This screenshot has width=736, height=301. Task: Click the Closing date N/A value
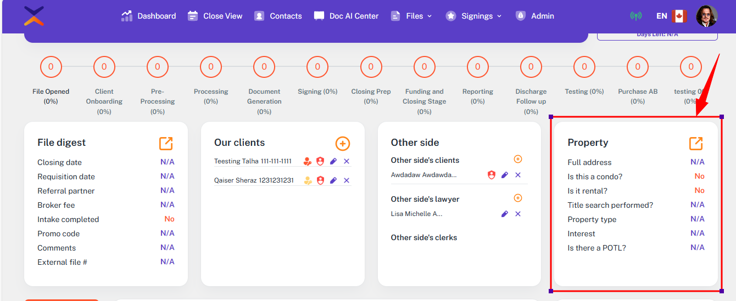click(x=167, y=162)
